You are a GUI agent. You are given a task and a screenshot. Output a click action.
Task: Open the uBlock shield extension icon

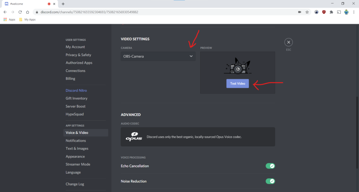tap(324, 12)
